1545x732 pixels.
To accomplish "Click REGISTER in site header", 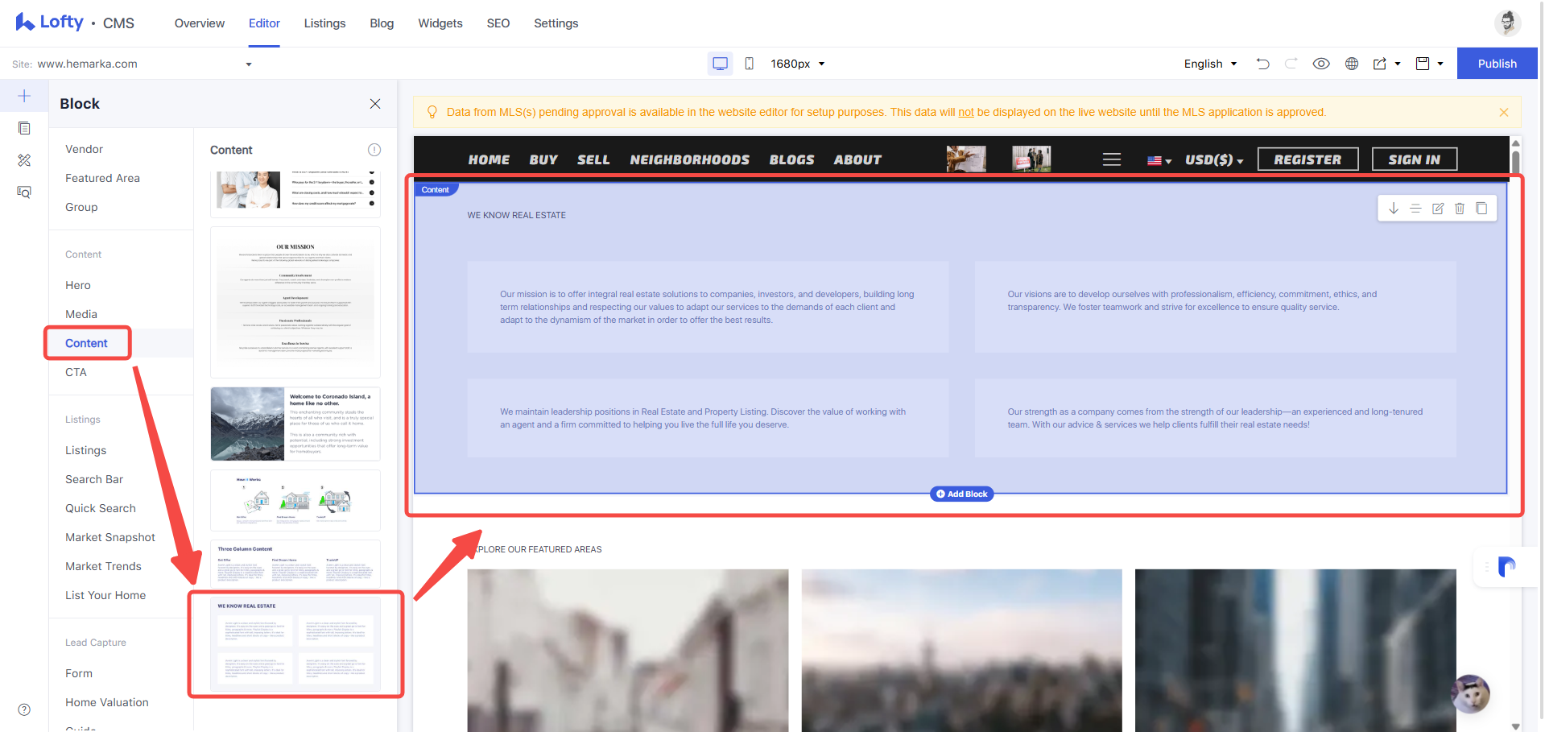I will [x=1308, y=159].
